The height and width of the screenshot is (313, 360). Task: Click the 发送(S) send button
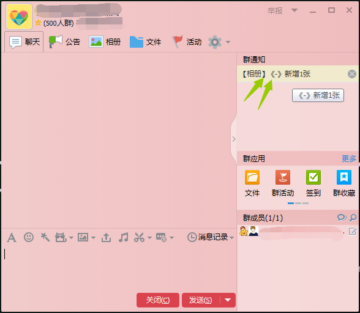pyautogui.click(x=200, y=300)
